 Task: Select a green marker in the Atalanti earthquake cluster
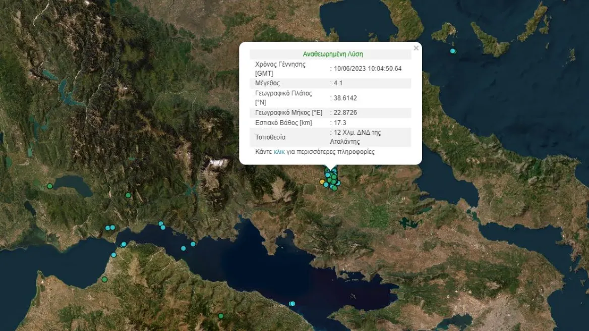333,177
